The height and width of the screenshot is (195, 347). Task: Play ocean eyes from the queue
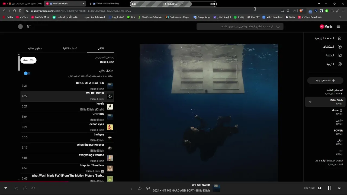coord(67,127)
